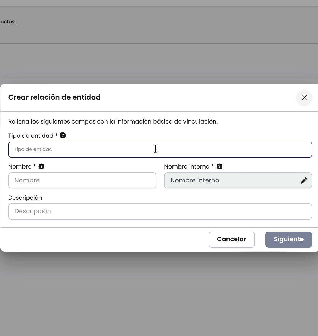Focus the Tipo de entidad combo field
Viewport: 318px width, 336px height.
[x=160, y=149]
